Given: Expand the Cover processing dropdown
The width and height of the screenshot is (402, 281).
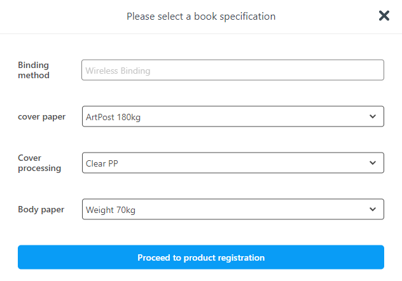Looking at the screenshot, I should pos(233,163).
